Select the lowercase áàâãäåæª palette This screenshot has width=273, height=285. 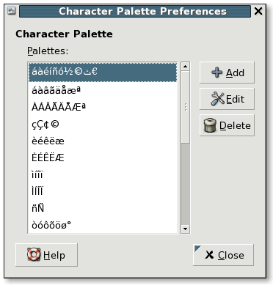[x=103, y=91]
